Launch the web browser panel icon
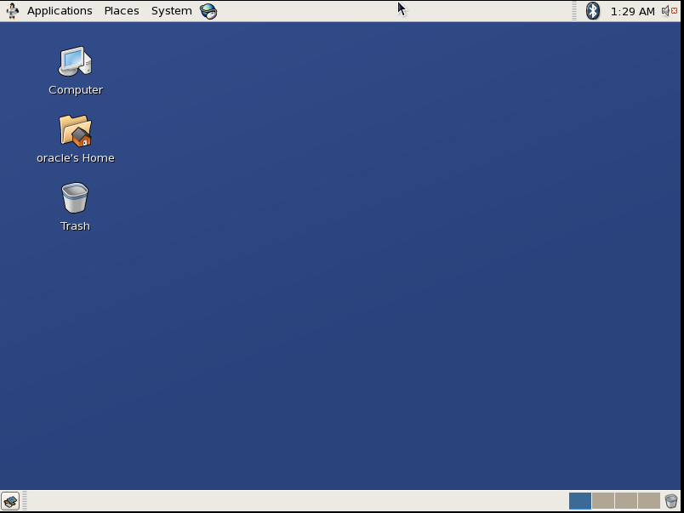Viewport: 684px width, 513px height. (208, 11)
